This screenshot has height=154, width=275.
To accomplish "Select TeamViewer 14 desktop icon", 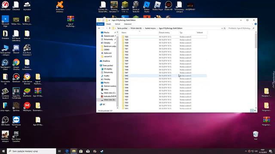I will coord(16,122).
